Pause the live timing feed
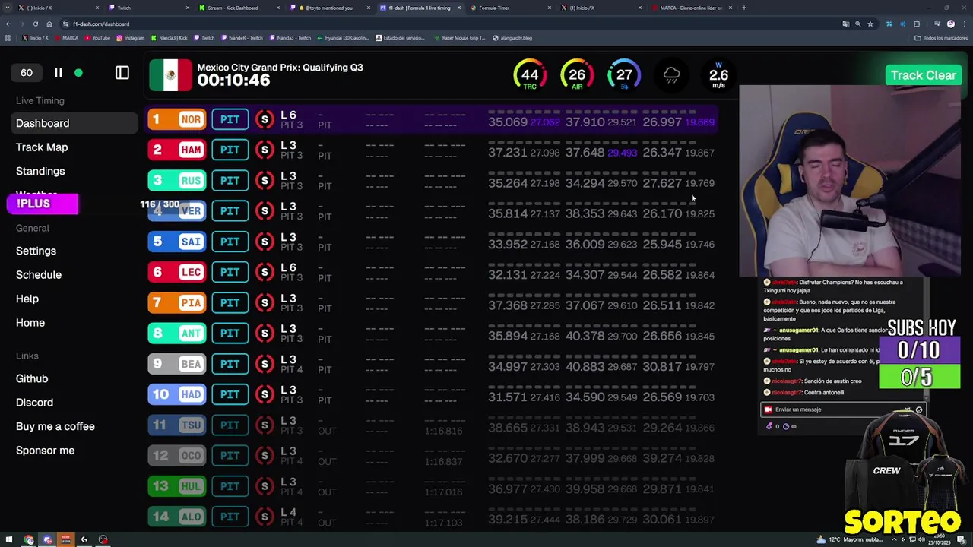Screen dimensions: 973x547 click(58, 73)
